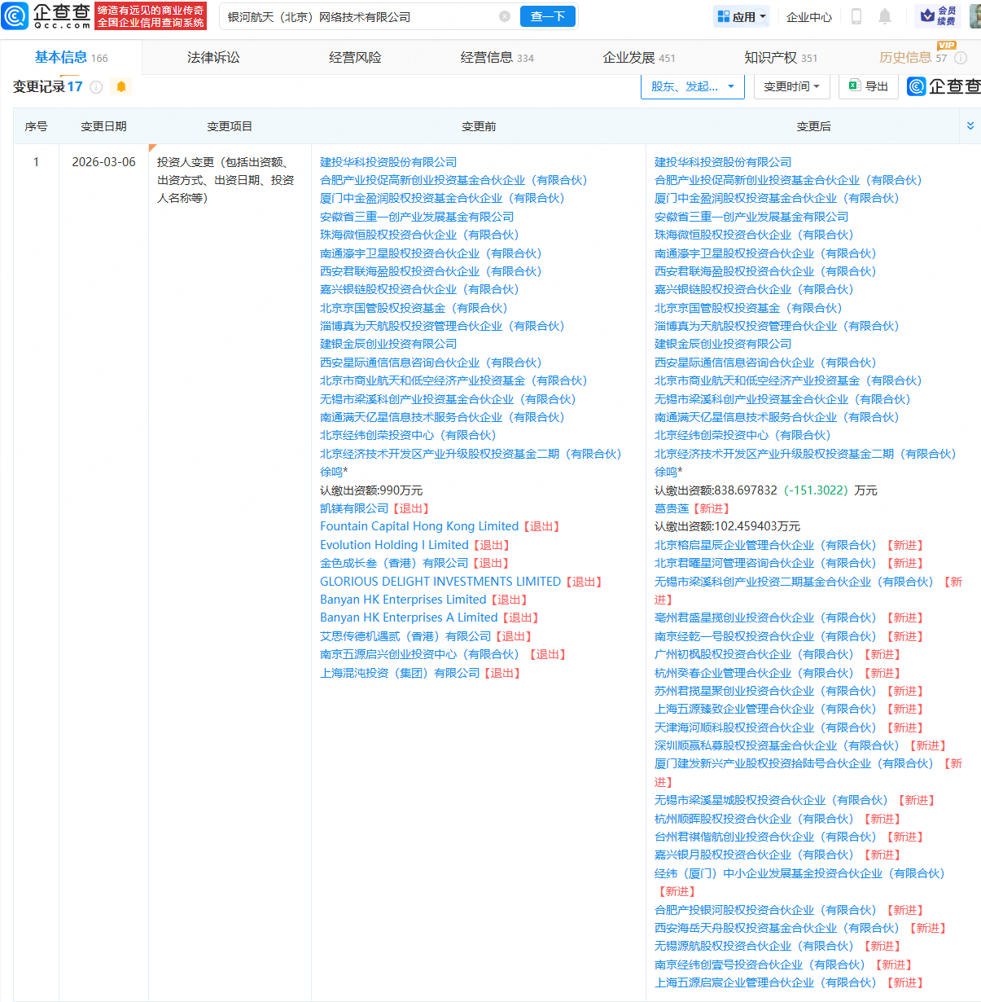Click info icon beside 历史信息 tab

click(961, 58)
